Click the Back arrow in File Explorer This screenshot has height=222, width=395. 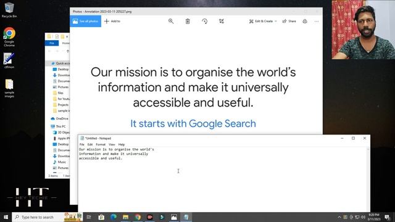click(x=49, y=51)
